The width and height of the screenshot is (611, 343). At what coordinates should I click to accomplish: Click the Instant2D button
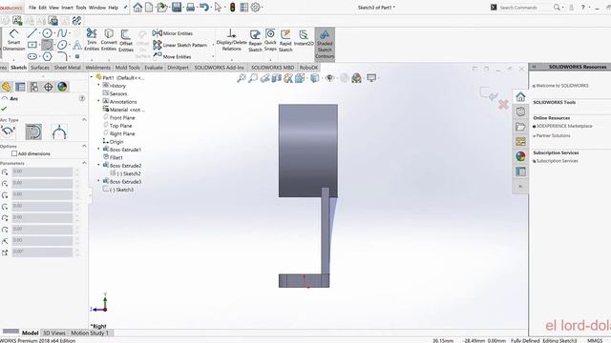pyautogui.click(x=304, y=38)
